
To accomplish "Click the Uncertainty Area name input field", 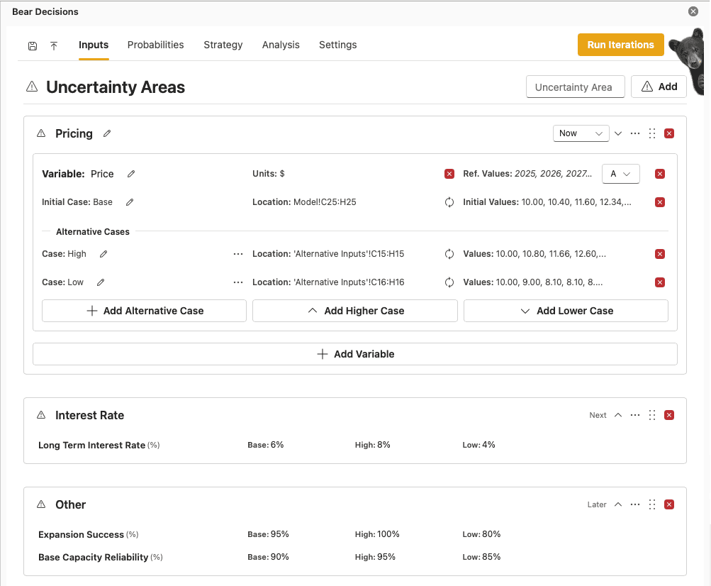I will [x=576, y=87].
